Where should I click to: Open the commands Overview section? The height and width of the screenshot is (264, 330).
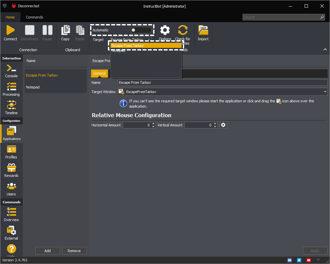(x=11, y=215)
